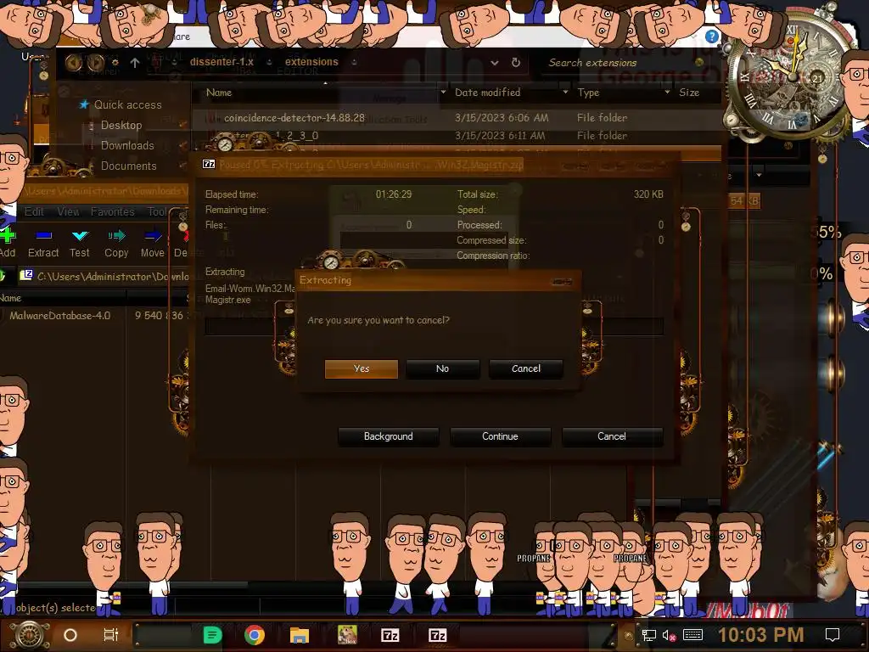Open the notification center icon
869x652 pixels.
click(833, 635)
